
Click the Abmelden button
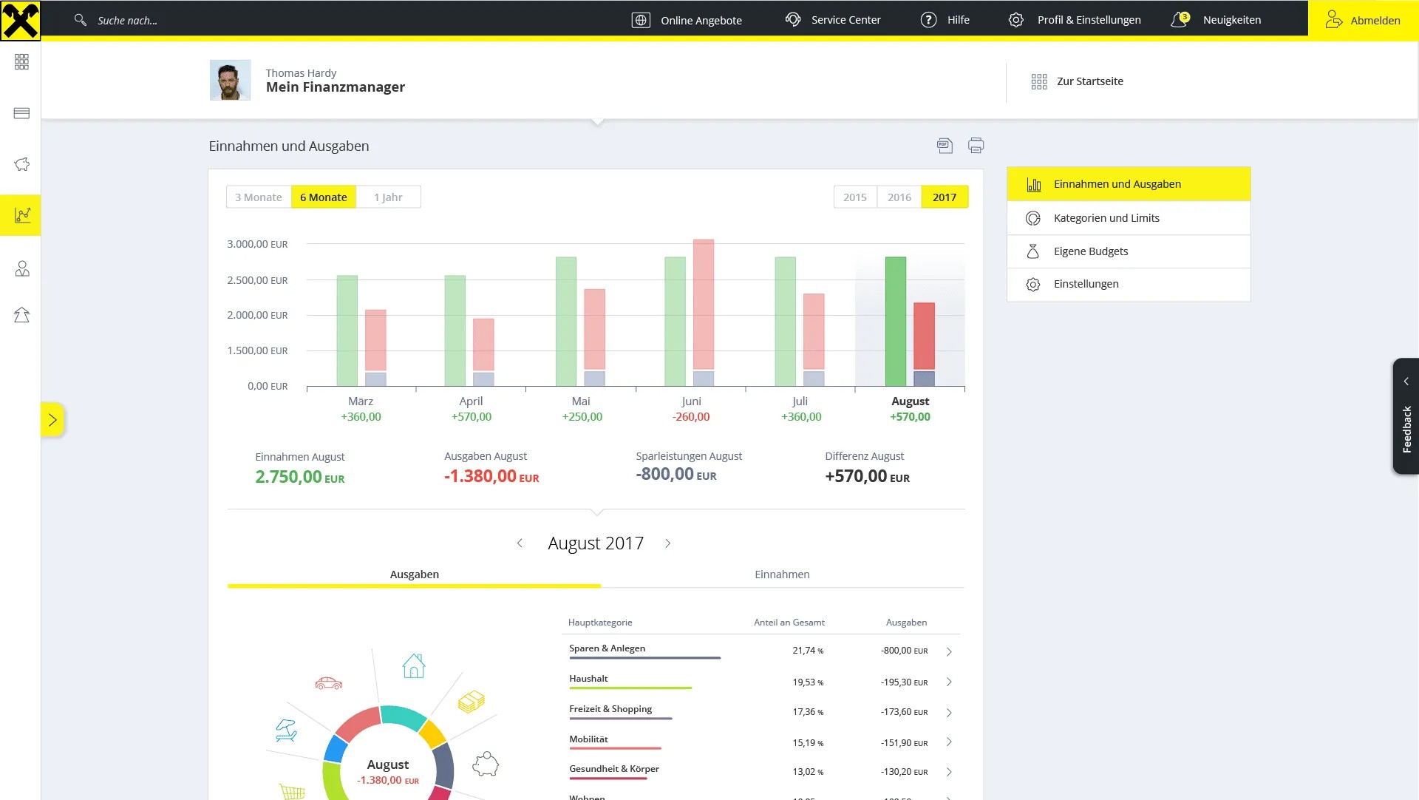[1363, 20]
